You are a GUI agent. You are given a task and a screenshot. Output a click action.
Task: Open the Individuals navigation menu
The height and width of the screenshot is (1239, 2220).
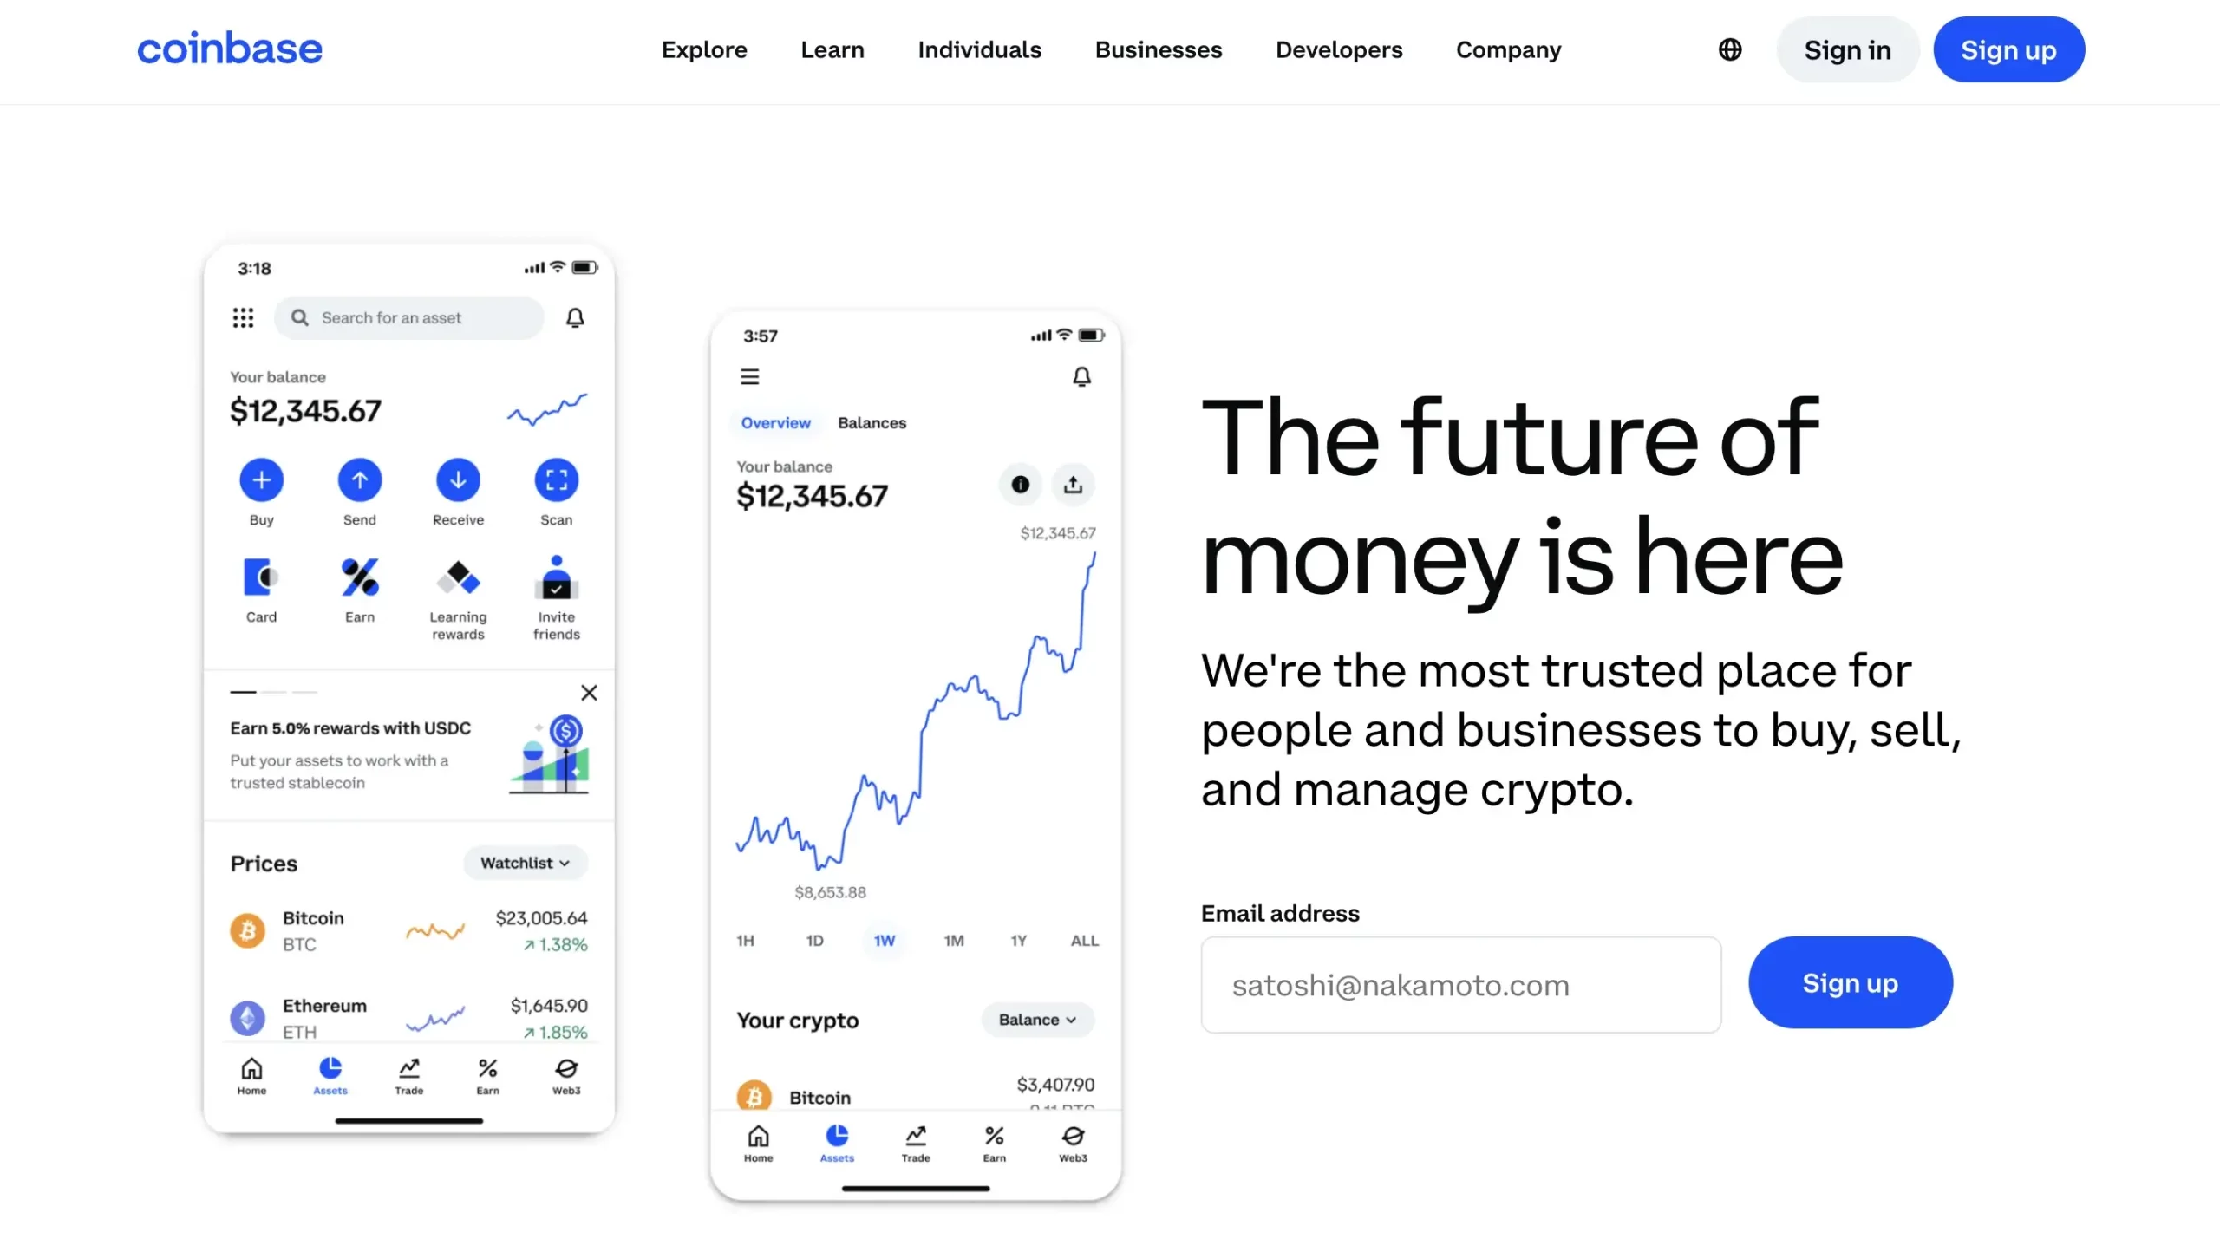(x=979, y=49)
